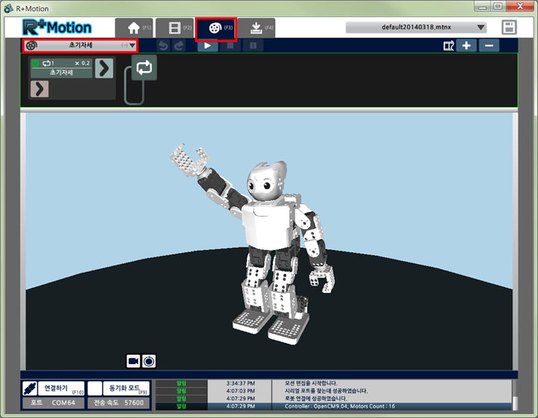Add a new motion with the plus button
The height and width of the screenshot is (418, 538).
coord(466,46)
